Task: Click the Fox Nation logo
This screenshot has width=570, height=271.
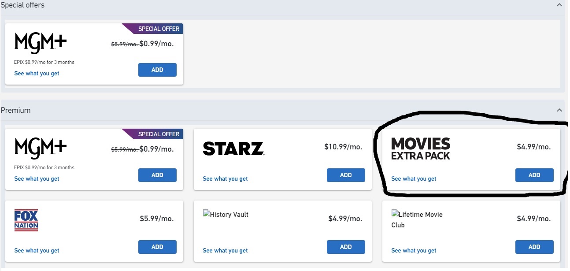Action: click(26, 220)
